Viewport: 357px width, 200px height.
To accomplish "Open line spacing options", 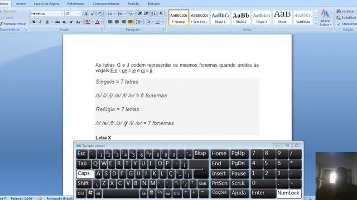I will click(139, 22).
